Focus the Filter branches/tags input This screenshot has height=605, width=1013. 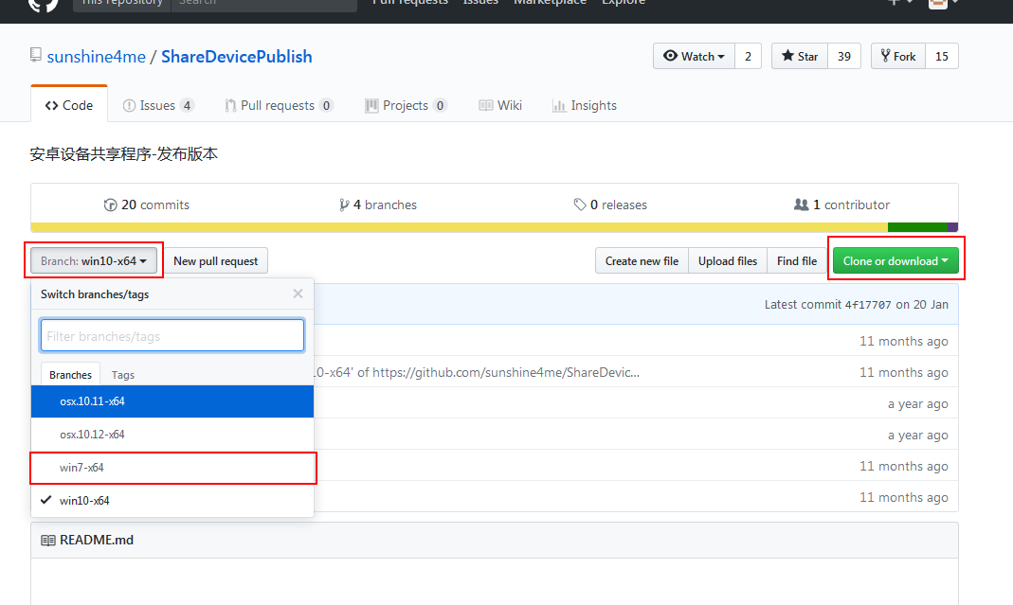coord(172,336)
